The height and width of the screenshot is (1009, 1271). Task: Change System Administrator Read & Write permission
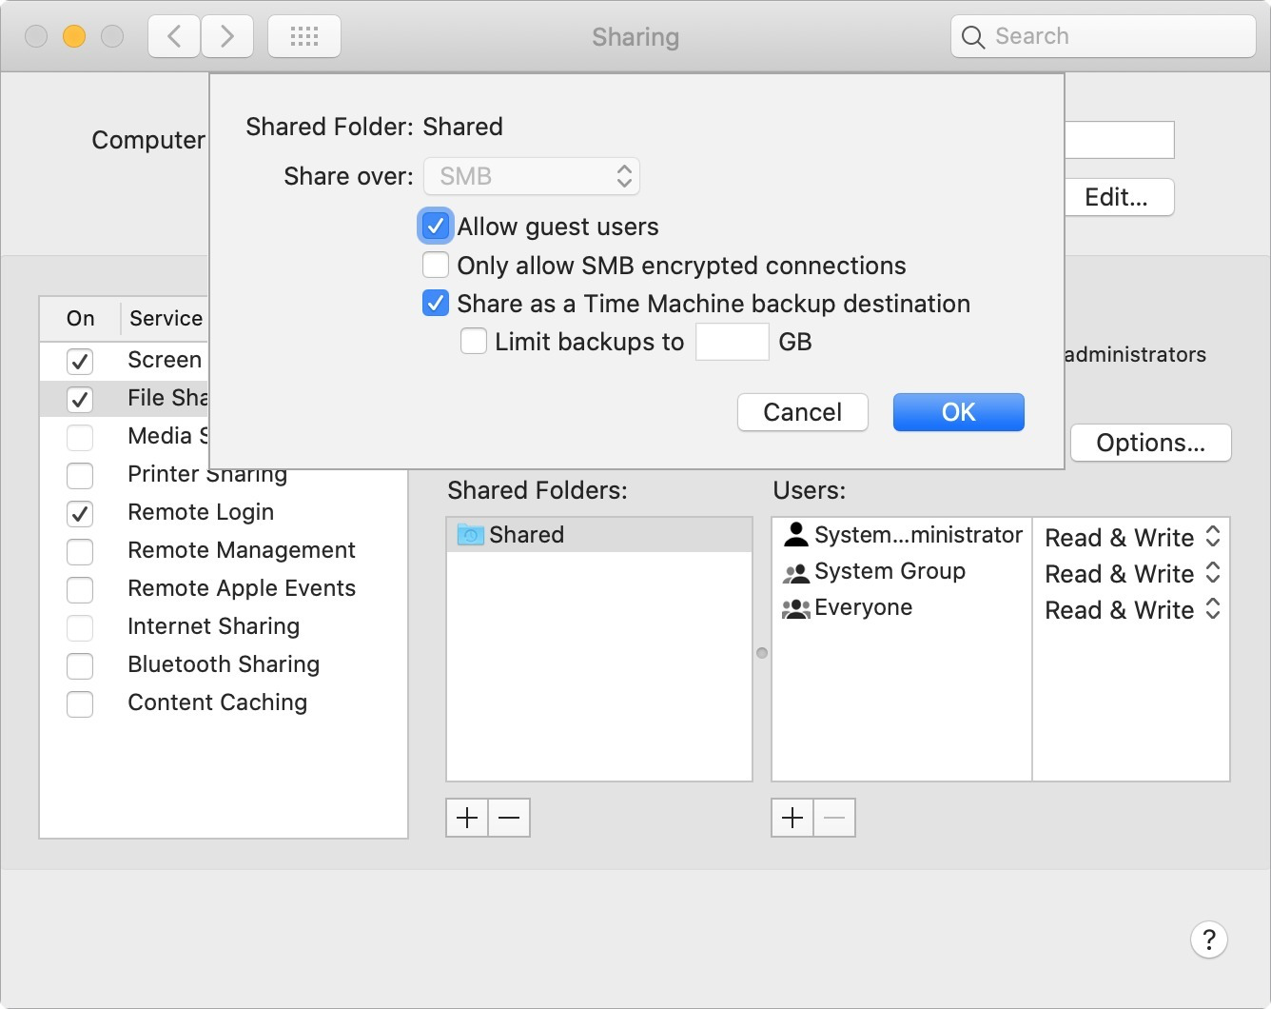click(1131, 537)
